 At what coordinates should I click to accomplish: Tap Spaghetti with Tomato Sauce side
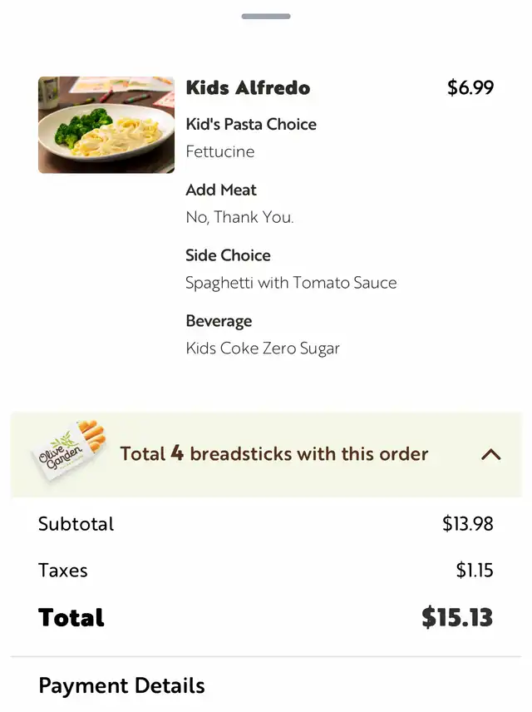291,283
